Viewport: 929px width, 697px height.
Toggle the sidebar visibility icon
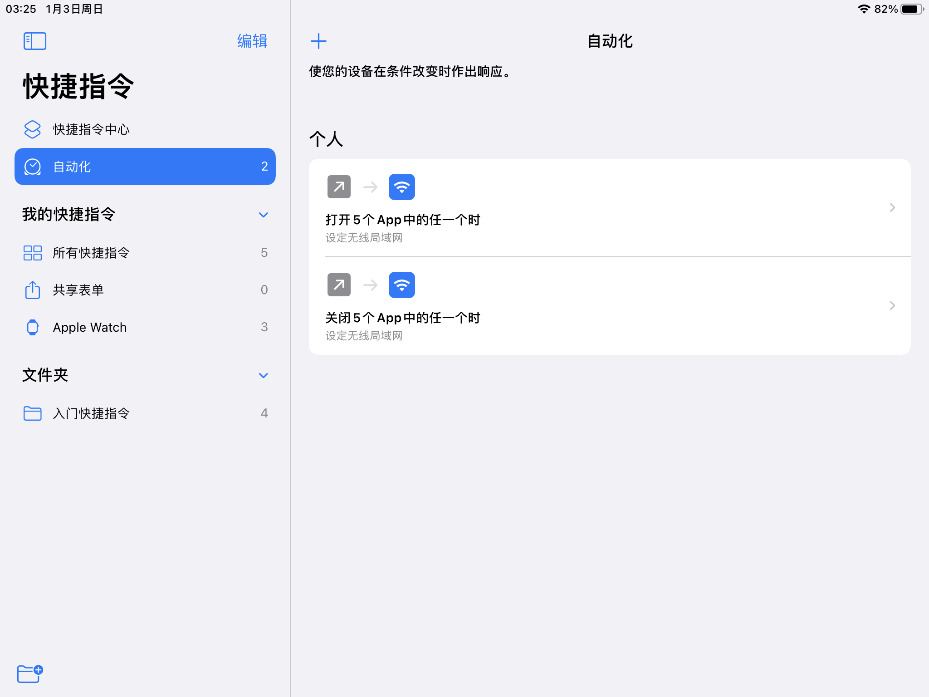click(x=35, y=41)
